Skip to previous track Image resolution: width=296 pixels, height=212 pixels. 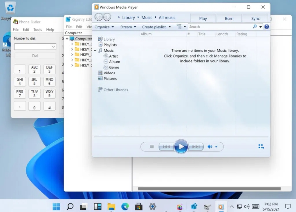point(166,147)
